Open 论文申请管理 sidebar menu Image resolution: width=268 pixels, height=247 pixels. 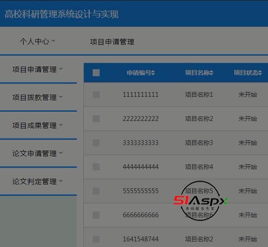(38, 153)
